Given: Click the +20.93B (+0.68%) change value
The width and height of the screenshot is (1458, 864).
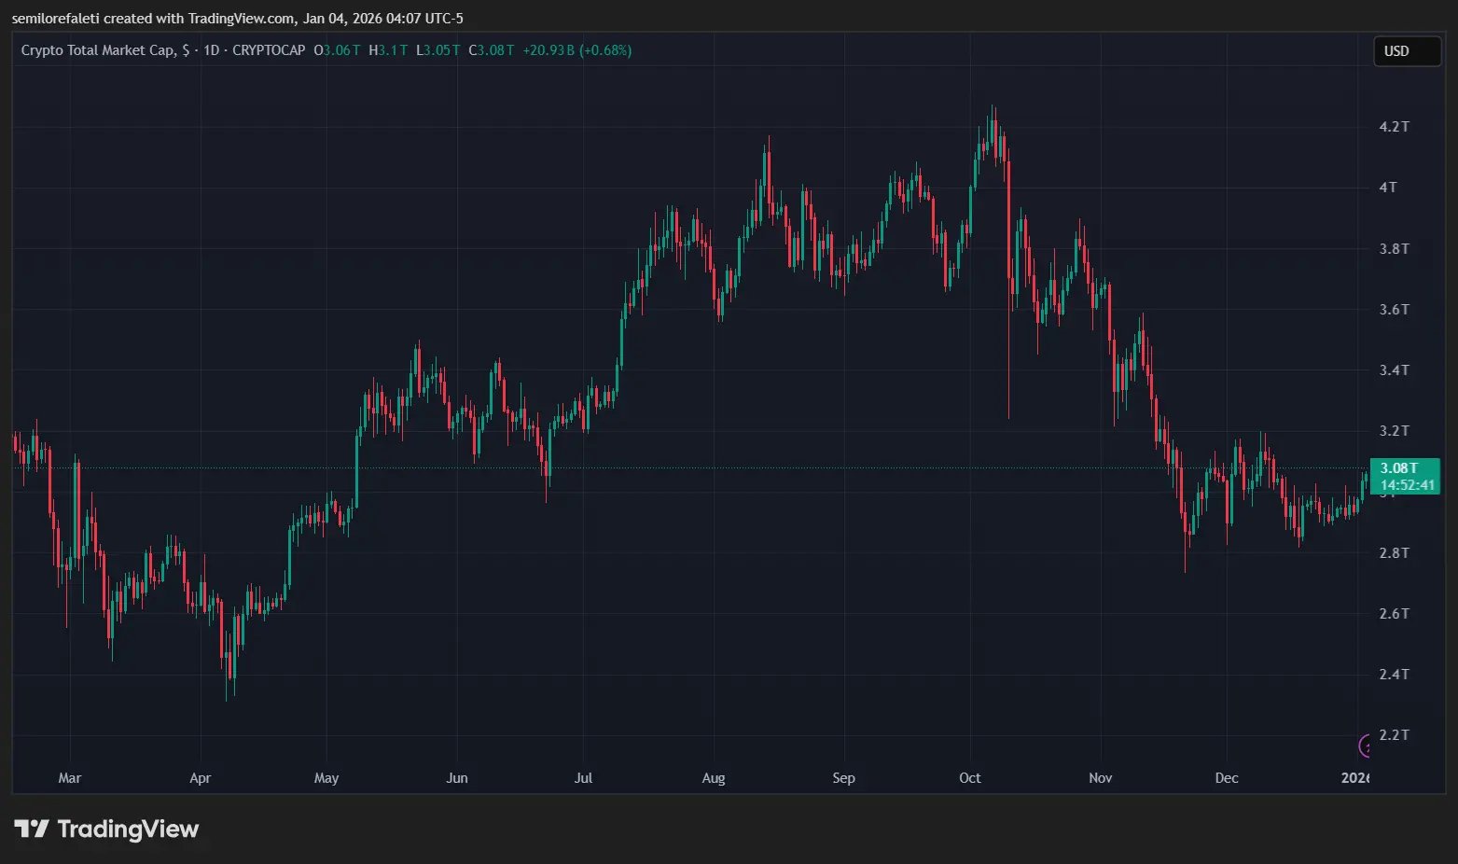Looking at the screenshot, I should coord(576,50).
